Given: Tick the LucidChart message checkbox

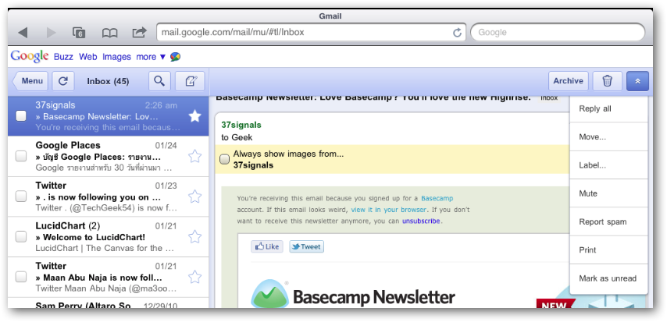Looking at the screenshot, I should tap(21, 236).
